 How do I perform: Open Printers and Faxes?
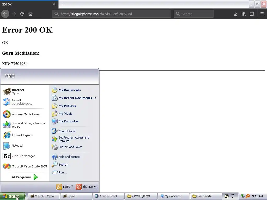(x=74, y=147)
